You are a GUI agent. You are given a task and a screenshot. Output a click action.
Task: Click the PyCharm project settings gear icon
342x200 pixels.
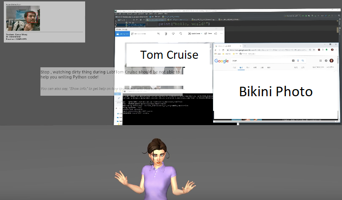click(x=141, y=20)
